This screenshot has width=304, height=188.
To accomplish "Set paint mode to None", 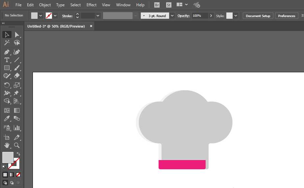I will (18, 175).
